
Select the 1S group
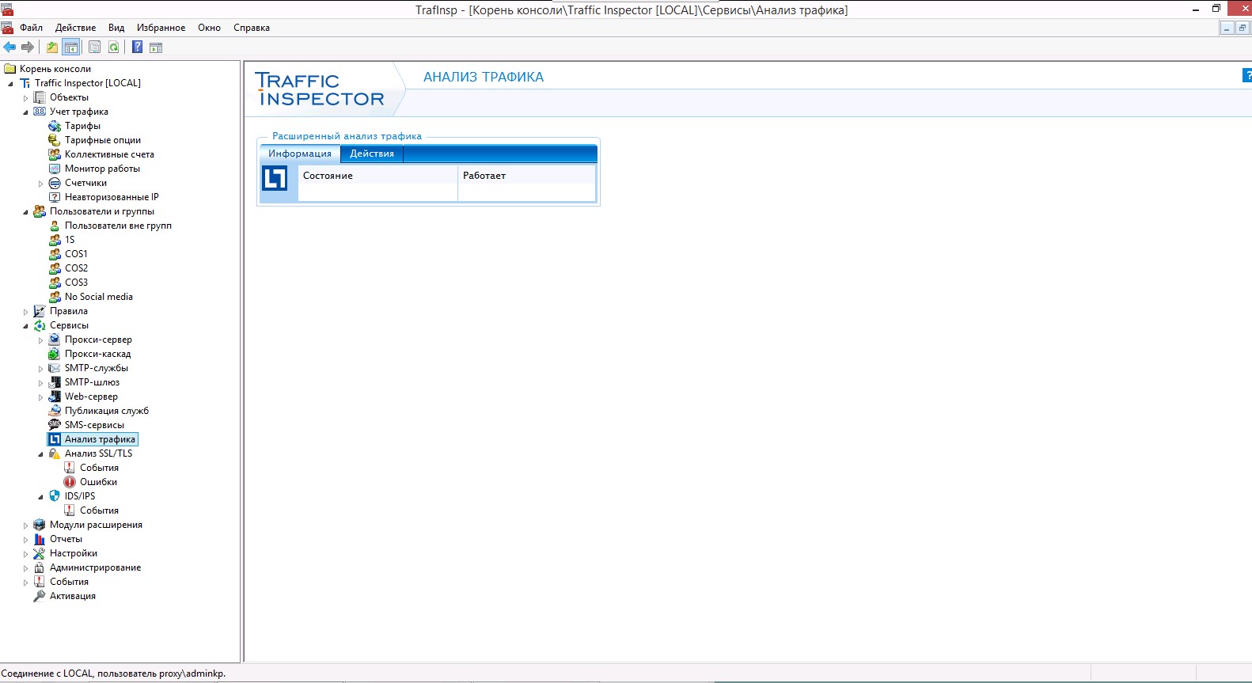(x=70, y=240)
